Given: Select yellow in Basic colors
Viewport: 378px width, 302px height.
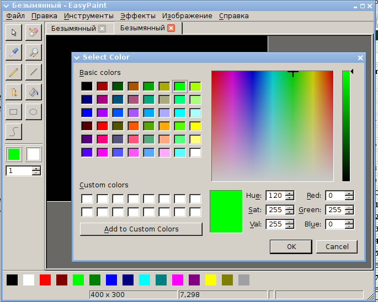Looking at the screenshot, I should (195, 126).
